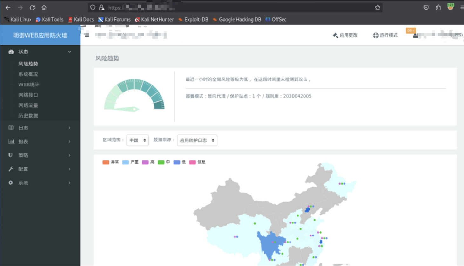Toggle 异常 orange legend swatch
The image size is (464, 266).
[x=106, y=162]
